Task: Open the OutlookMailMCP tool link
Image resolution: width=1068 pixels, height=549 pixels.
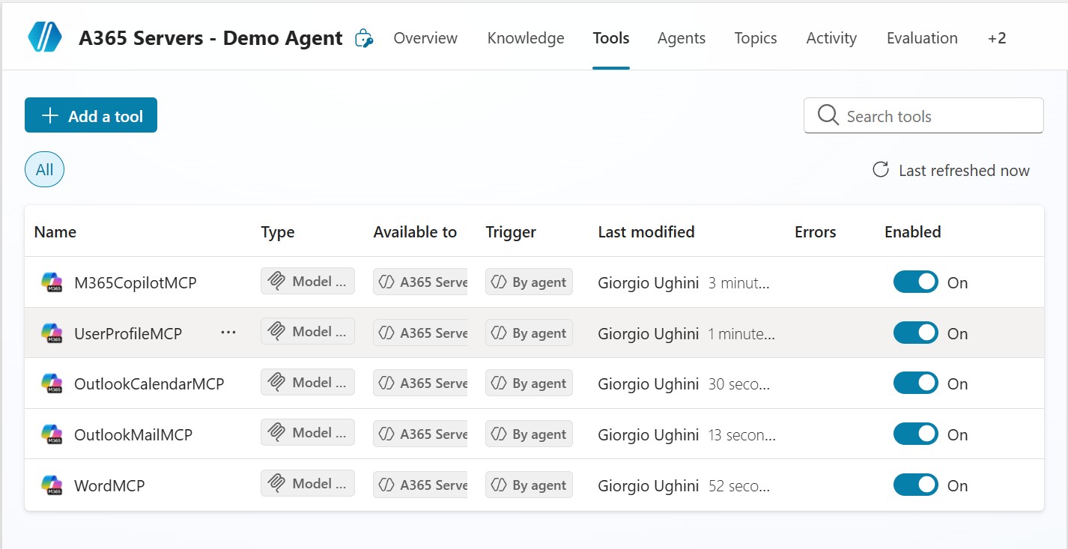Action: 133,434
